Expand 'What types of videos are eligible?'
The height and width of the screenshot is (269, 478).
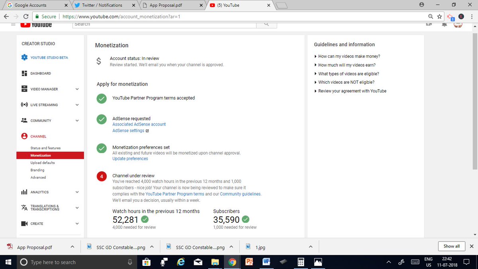click(x=347, y=74)
